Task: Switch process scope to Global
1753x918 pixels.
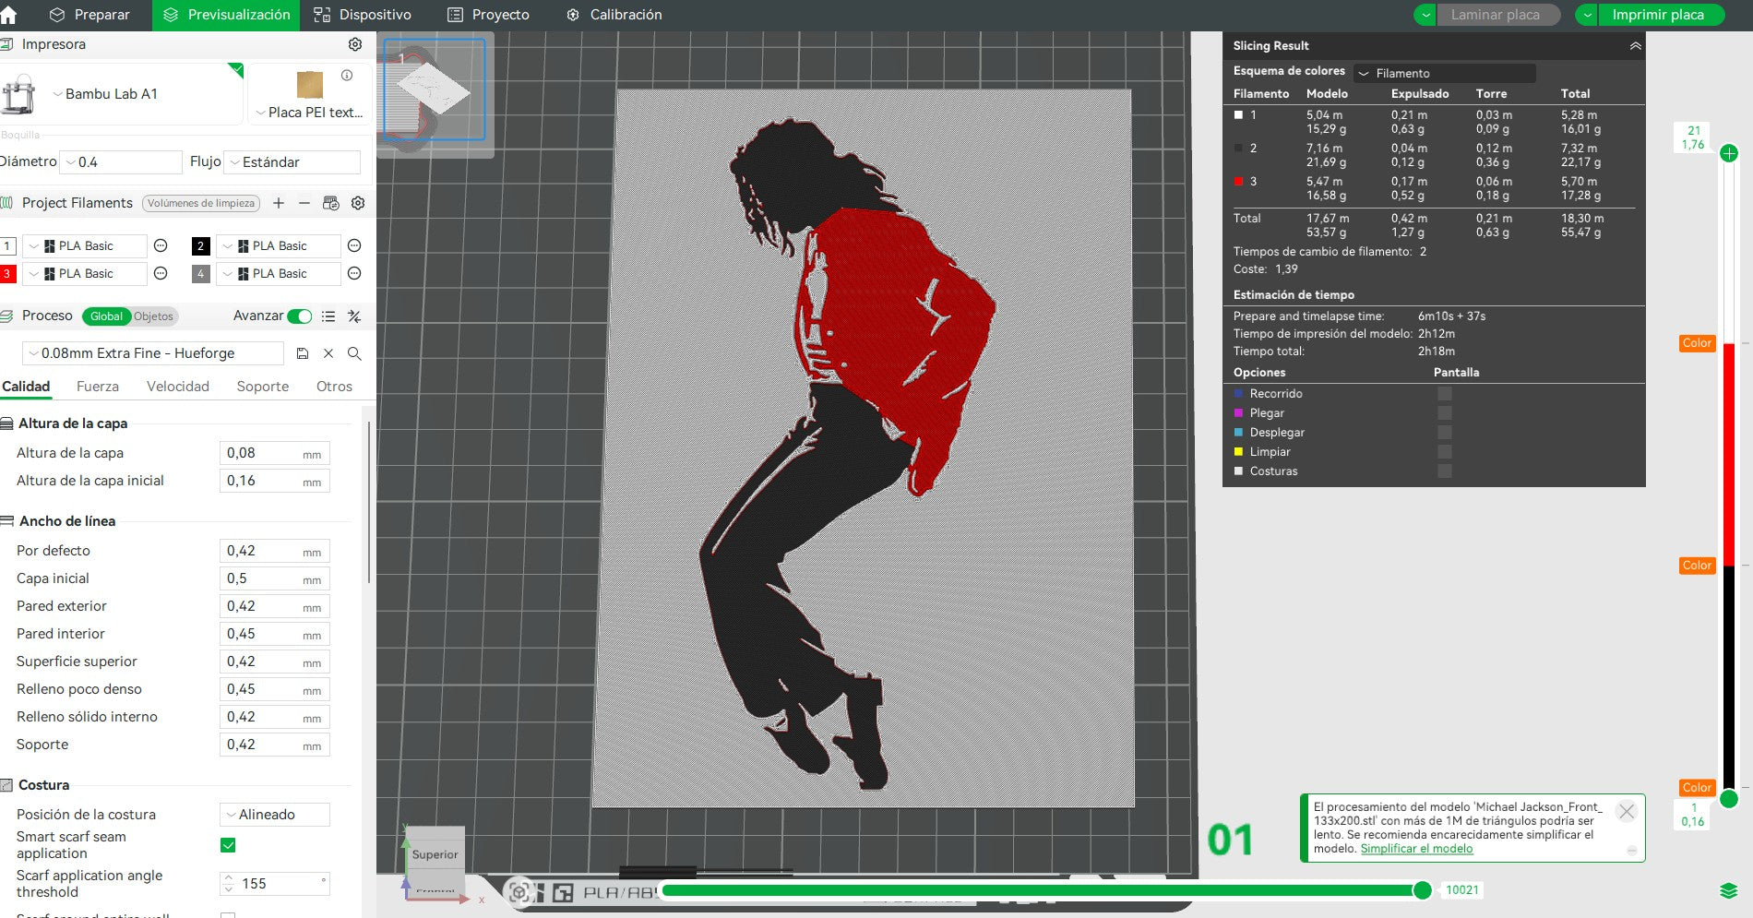Action: 106,316
